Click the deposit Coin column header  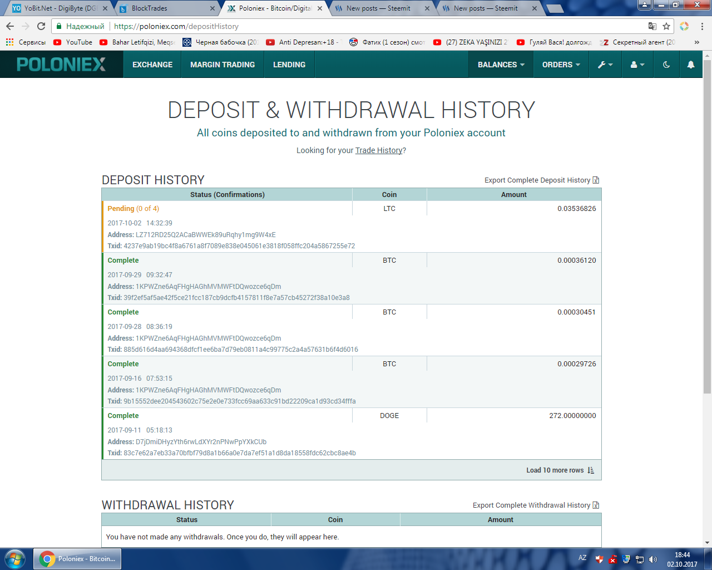tap(389, 195)
